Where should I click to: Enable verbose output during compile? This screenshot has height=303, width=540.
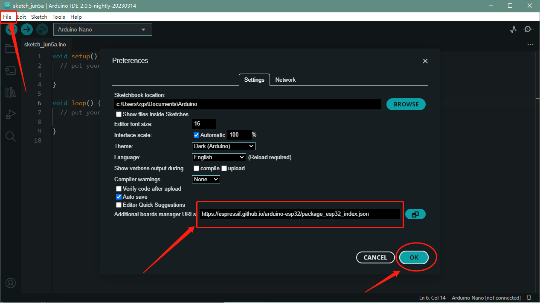196,169
